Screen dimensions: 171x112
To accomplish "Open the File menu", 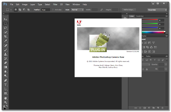I will (11, 5).
